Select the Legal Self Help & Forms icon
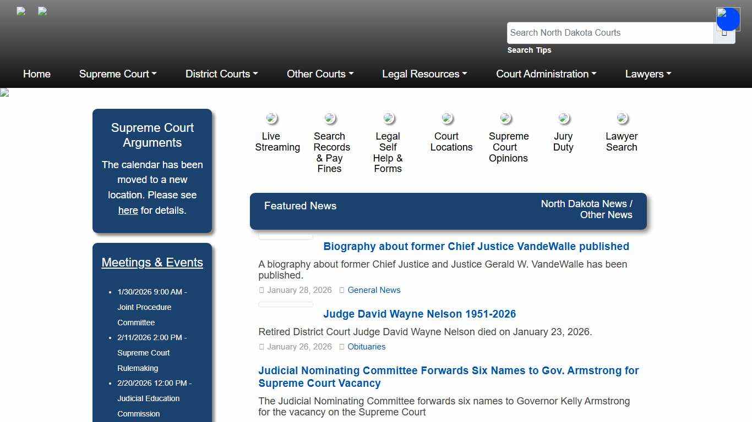 click(x=388, y=118)
